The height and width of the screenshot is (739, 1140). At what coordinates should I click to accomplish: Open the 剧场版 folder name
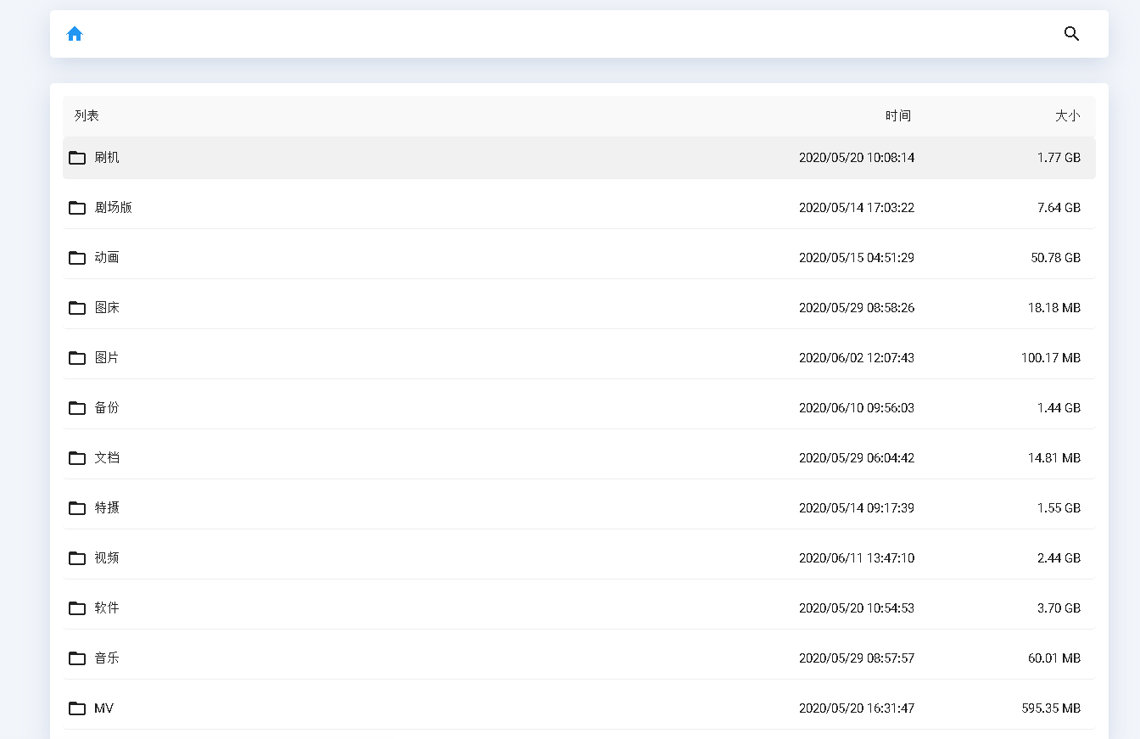click(114, 208)
